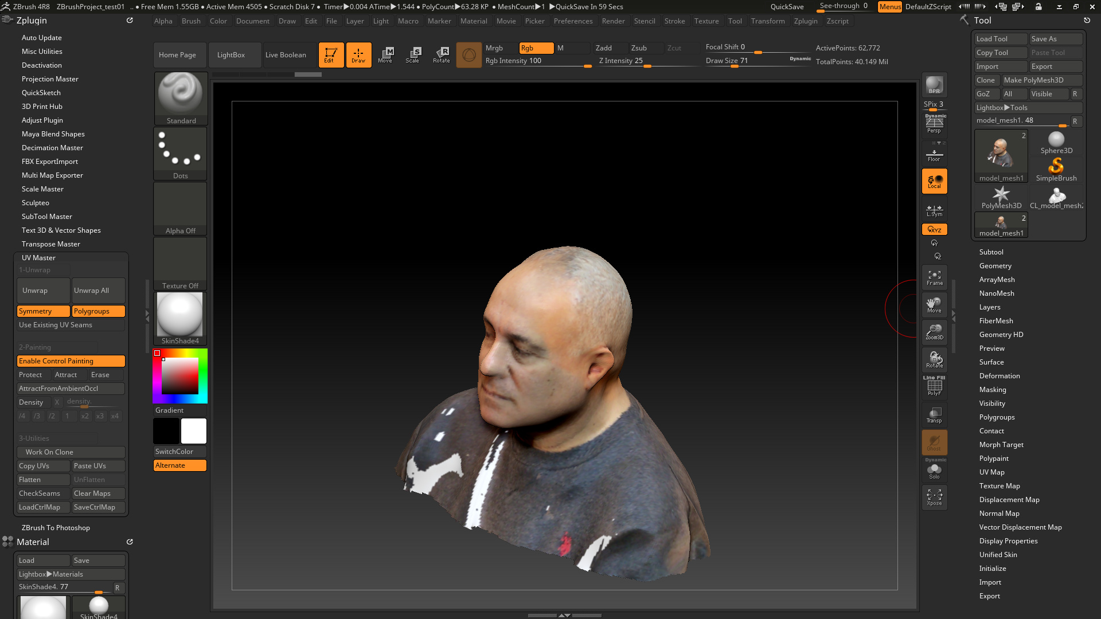The image size is (1101, 619).
Task: Switch to the Scale transform tool
Action: tap(413, 55)
